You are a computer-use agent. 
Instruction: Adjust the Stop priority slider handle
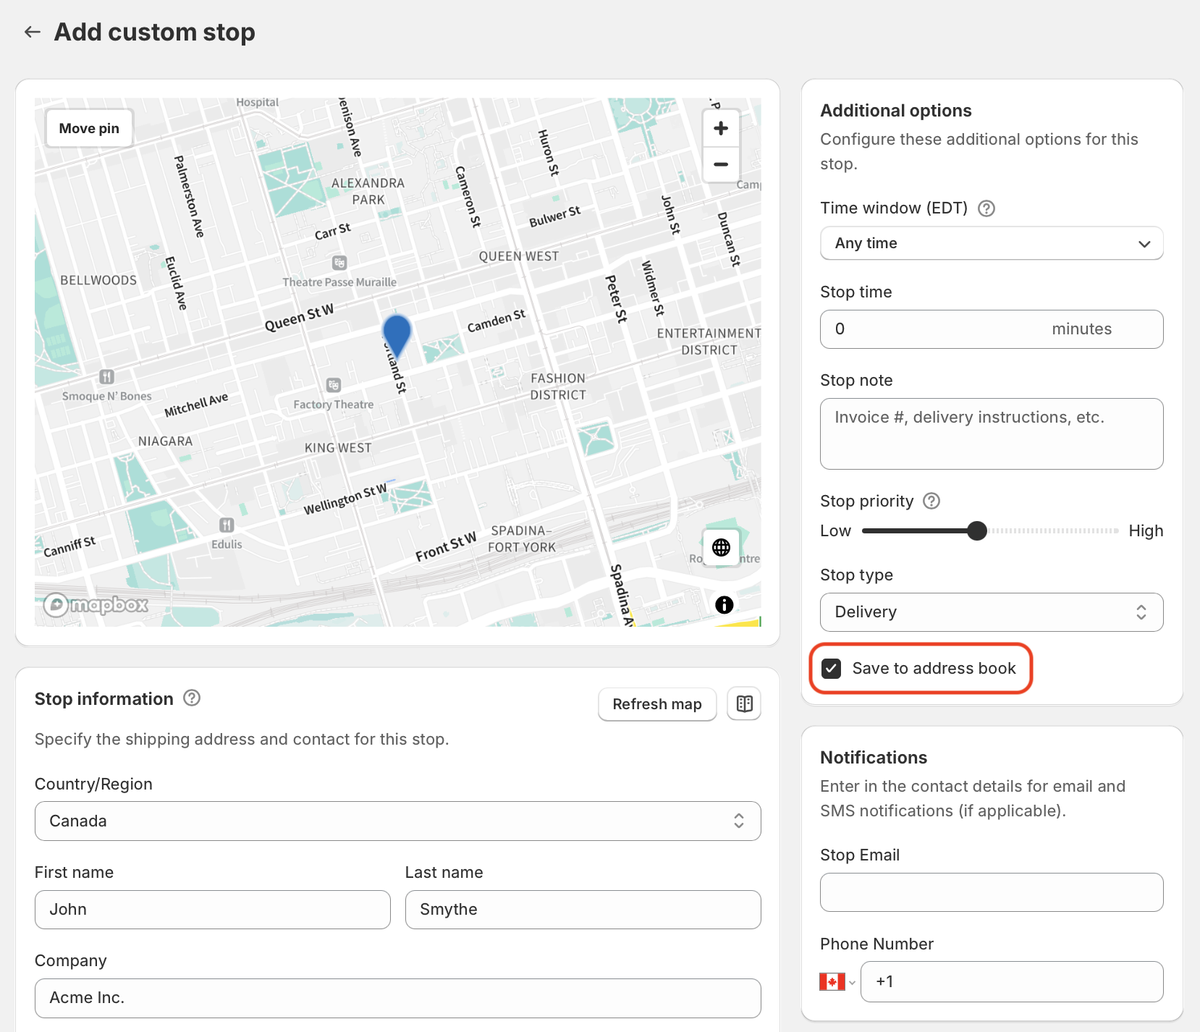pos(977,530)
